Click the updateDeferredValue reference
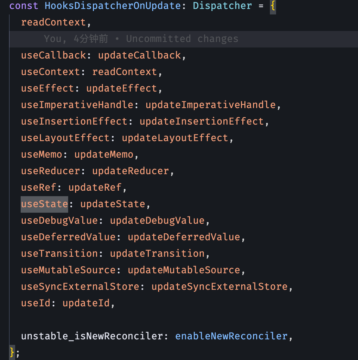The width and height of the screenshot is (358, 360). pyautogui.click(x=184, y=237)
